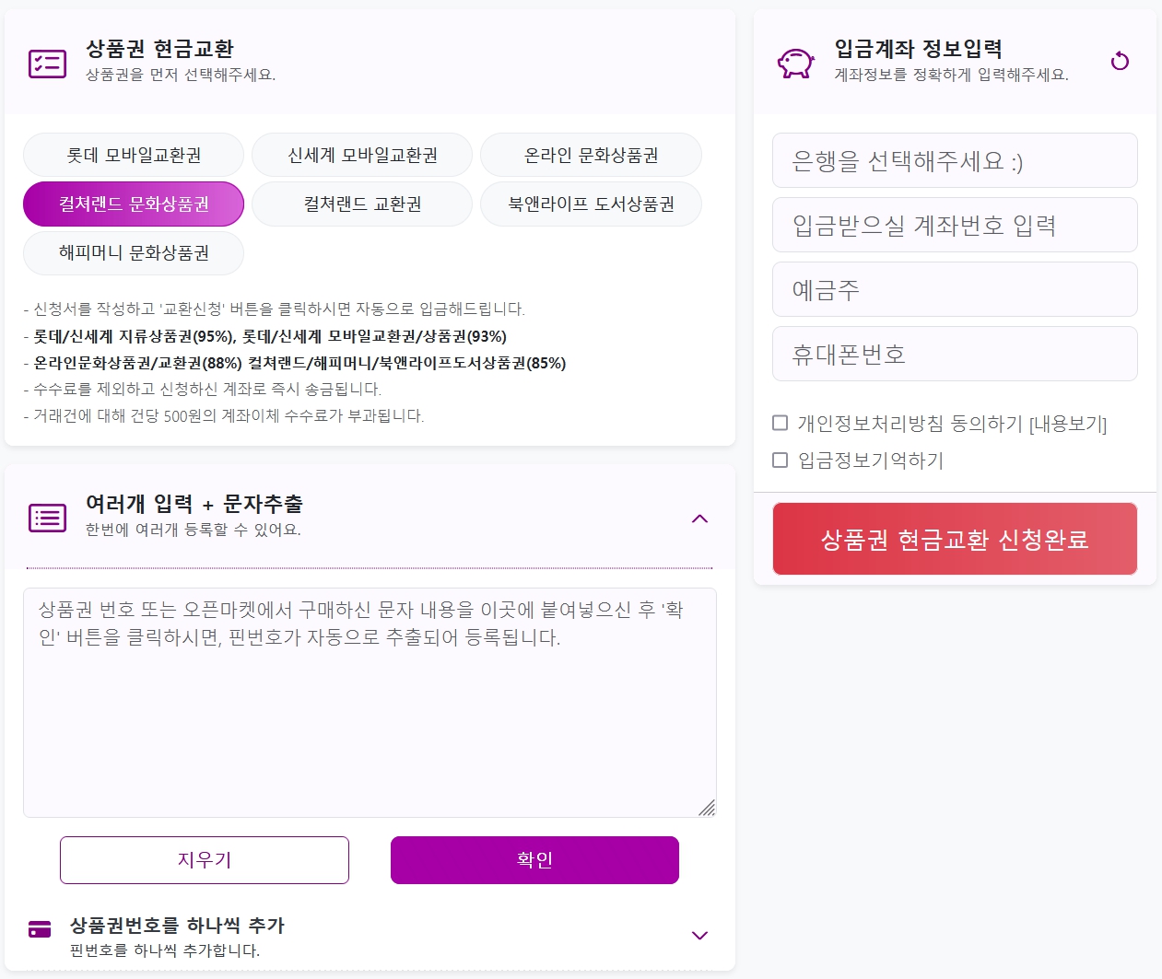Enable 입금정보기억하기 checkbox
This screenshot has width=1162, height=979.
pyautogui.click(x=781, y=460)
